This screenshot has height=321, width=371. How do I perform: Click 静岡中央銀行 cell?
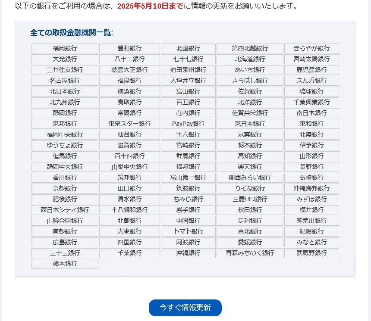pos(65,167)
